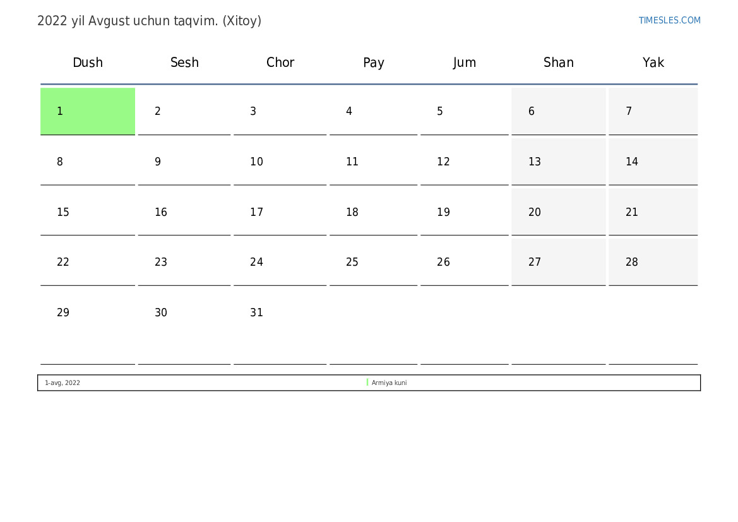
Task: Click the Sesh weekday header
Action: 184,62
